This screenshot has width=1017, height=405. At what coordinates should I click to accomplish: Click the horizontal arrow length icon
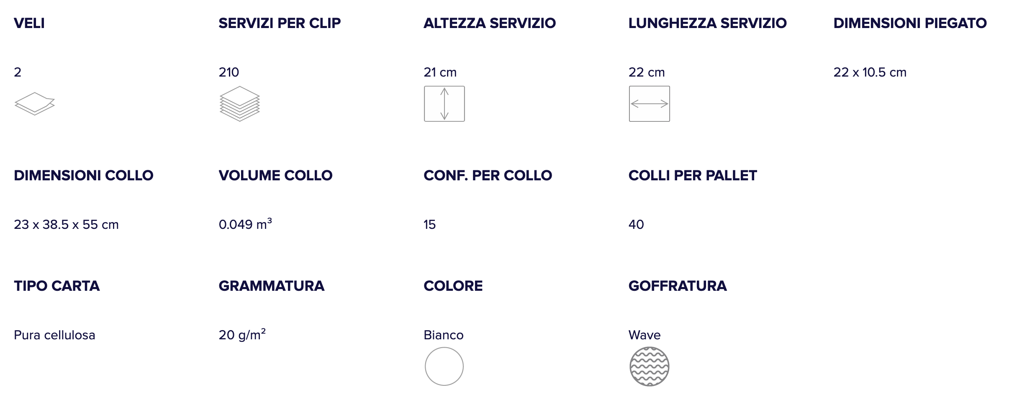(649, 104)
